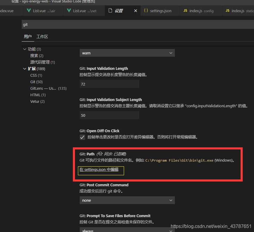This screenshot has height=232, width=254.
Task: Switch to the 工作区 settings tab
Action: (x=42, y=37)
